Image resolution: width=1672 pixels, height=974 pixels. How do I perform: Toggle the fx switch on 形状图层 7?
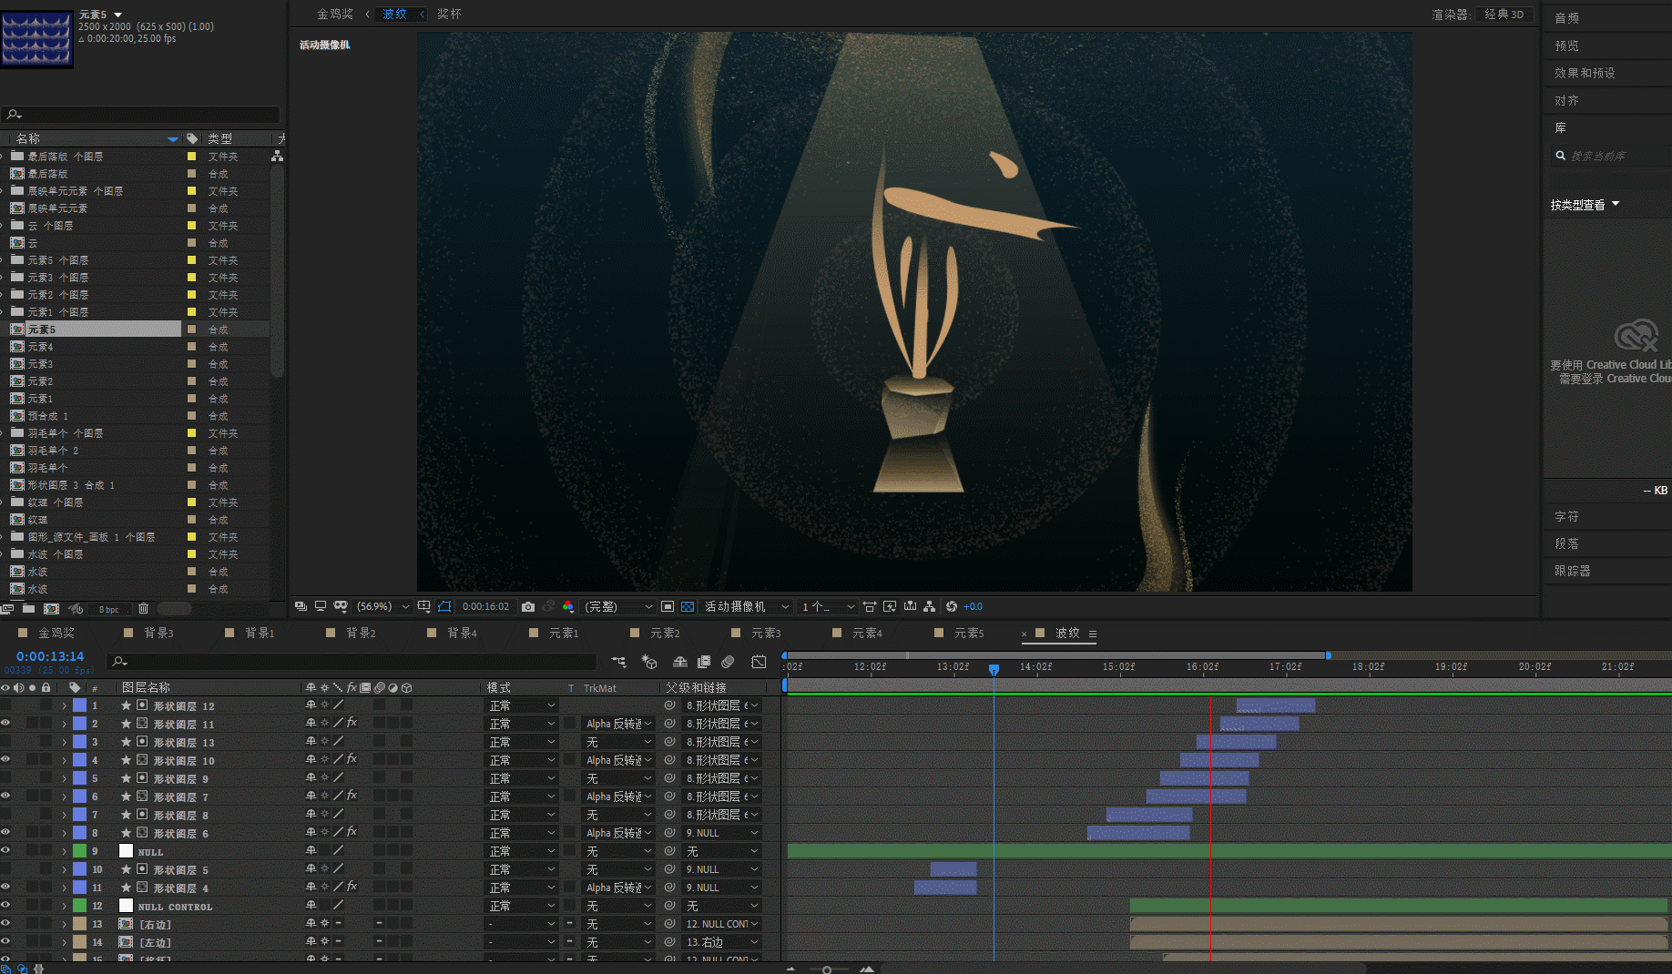[352, 796]
